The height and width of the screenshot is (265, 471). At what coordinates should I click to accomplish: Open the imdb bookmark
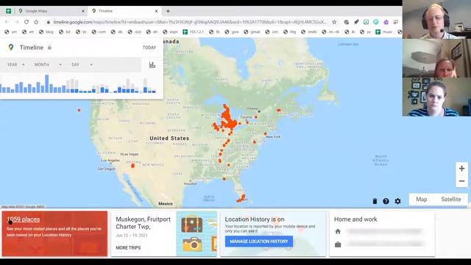point(308,32)
